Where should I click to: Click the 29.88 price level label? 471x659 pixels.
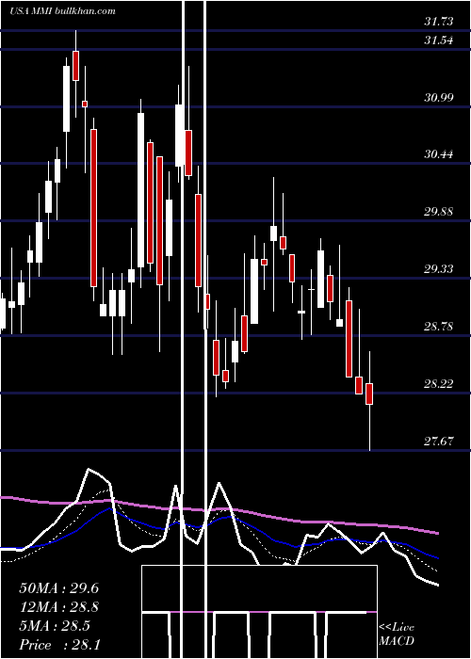[x=439, y=212]
